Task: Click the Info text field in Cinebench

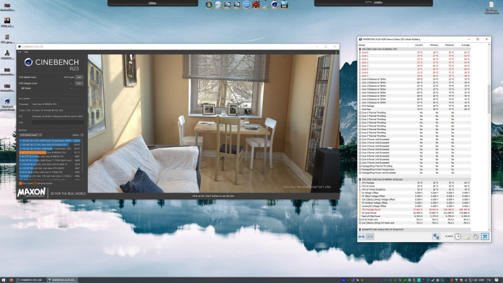Action: tap(58, 123)
